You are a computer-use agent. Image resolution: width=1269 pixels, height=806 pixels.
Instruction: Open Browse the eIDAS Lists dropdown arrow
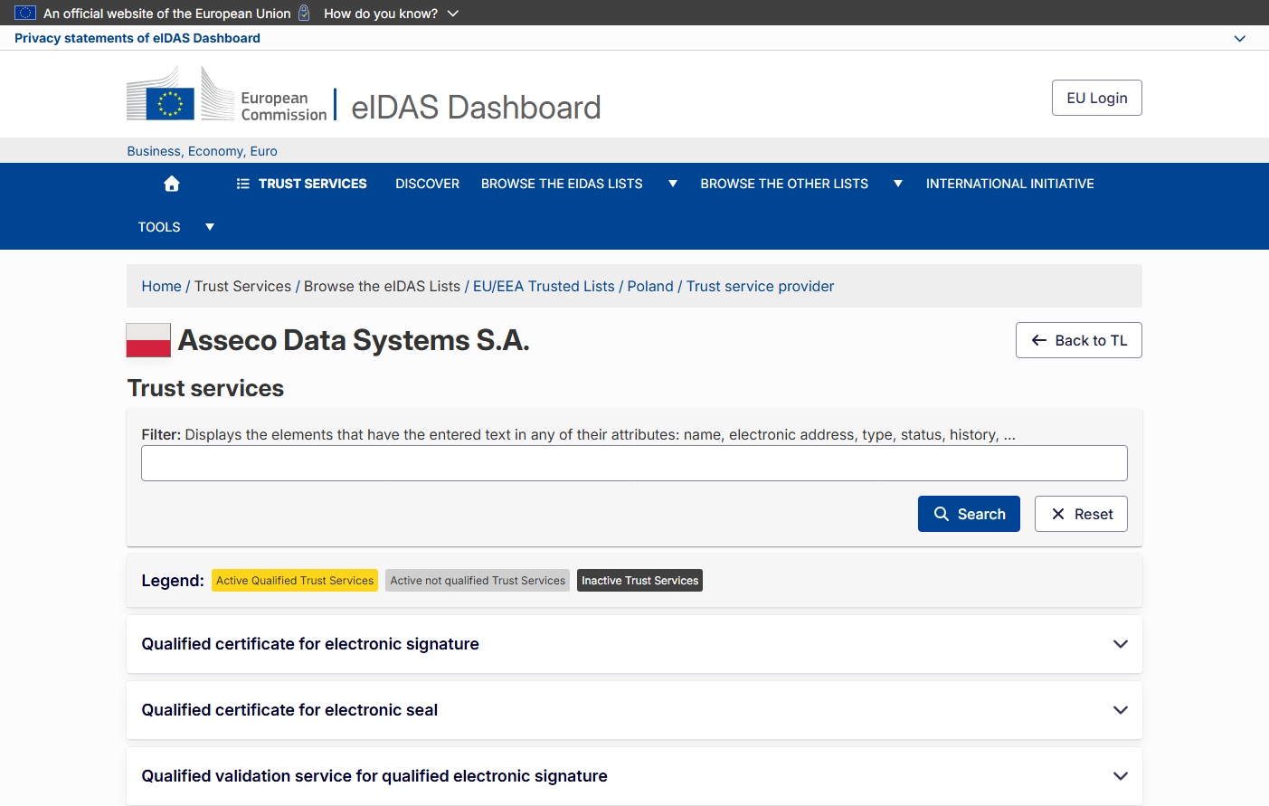(x=673, y=184)
